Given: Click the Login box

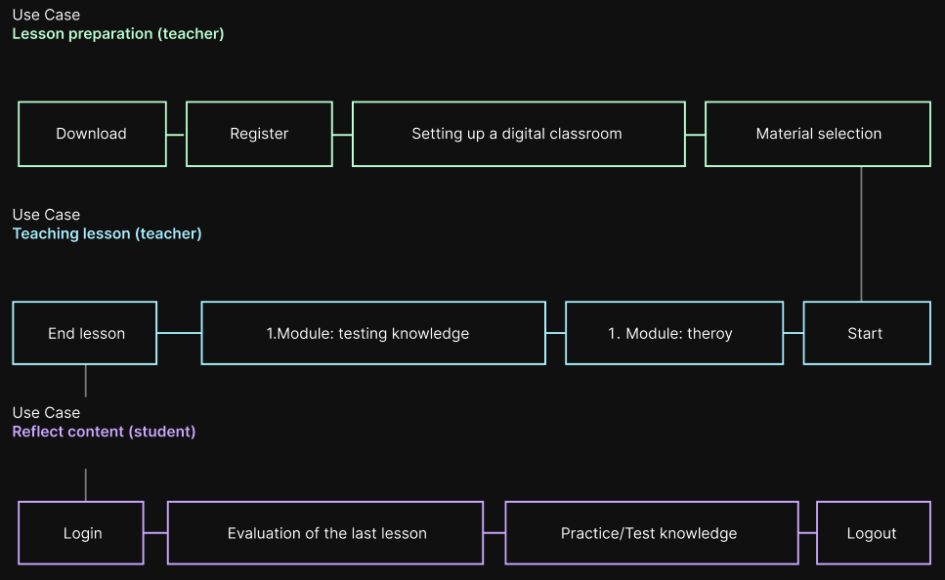Looking at the screenshot, I should 82,533.
